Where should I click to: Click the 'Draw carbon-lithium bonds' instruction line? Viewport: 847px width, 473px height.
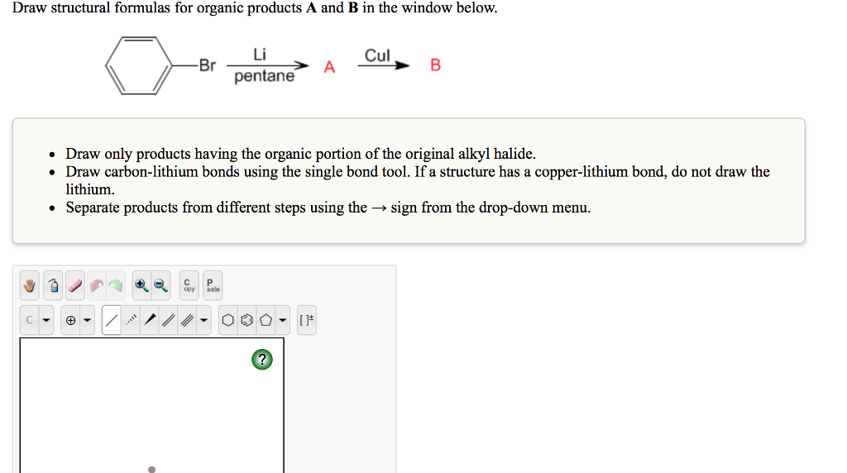(418, 180)
